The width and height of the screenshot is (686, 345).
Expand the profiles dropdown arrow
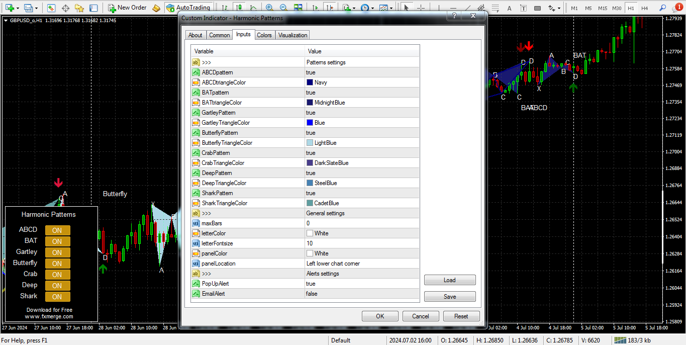click(x=36, y=8)
